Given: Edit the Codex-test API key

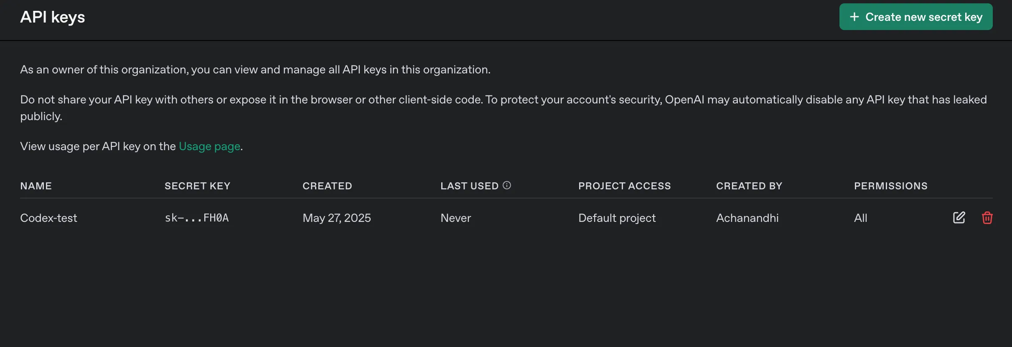Looking at the screenshot, I should pos(959,218).
